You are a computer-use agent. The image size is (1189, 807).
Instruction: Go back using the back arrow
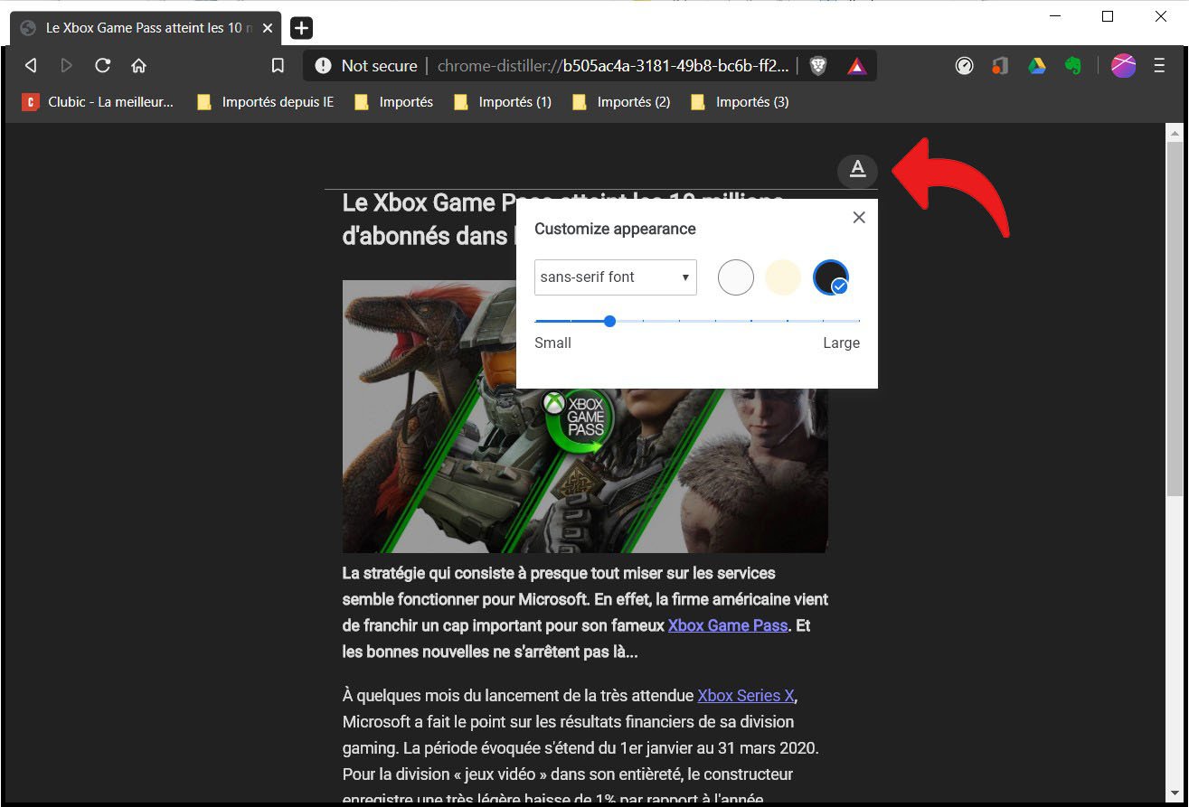pyautogui.click(x=31, y=65)
